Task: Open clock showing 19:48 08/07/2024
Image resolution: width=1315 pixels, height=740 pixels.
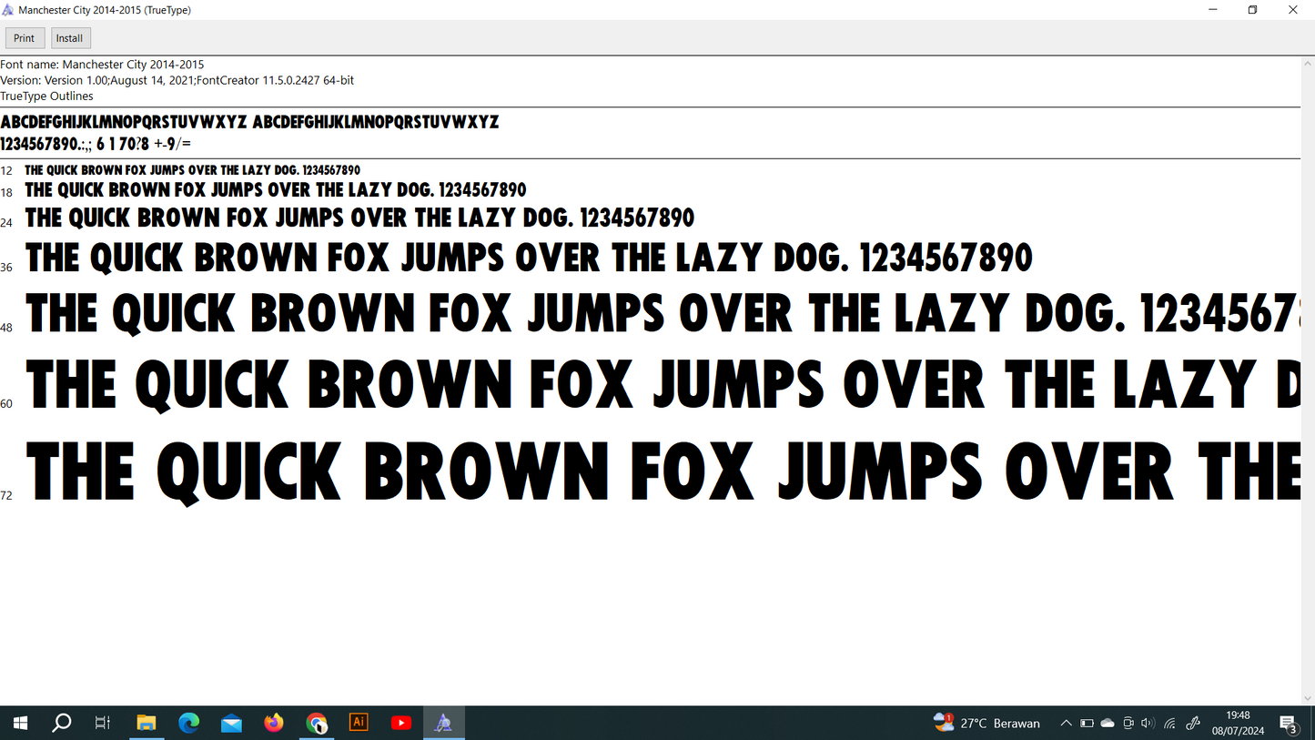Action: tap(1238, 723)
